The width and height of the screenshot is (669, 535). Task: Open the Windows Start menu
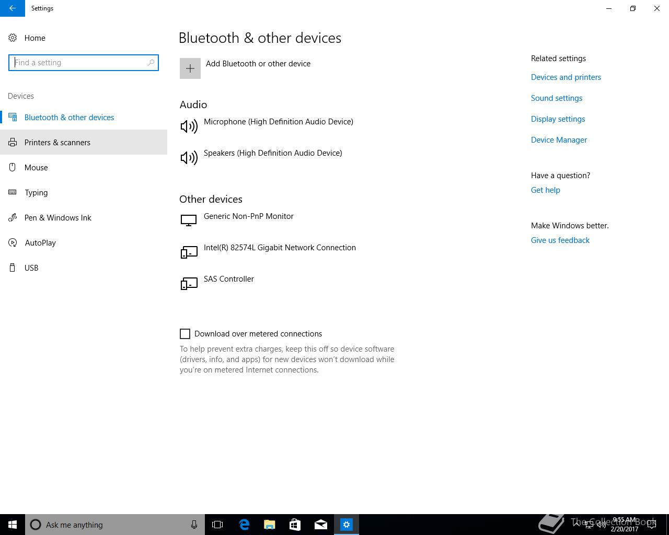pyautogui.click(x=13, y=525)
